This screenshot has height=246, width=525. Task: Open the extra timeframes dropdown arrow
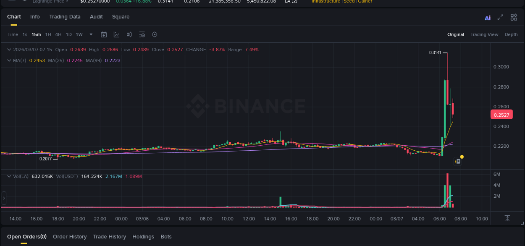point(90,34)
